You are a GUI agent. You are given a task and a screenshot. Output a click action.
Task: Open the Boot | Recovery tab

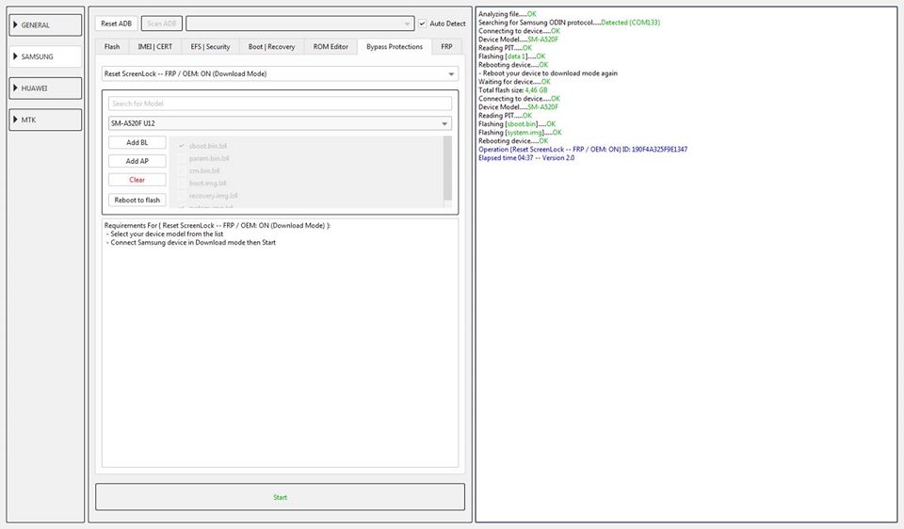click(x=271, y=47)
